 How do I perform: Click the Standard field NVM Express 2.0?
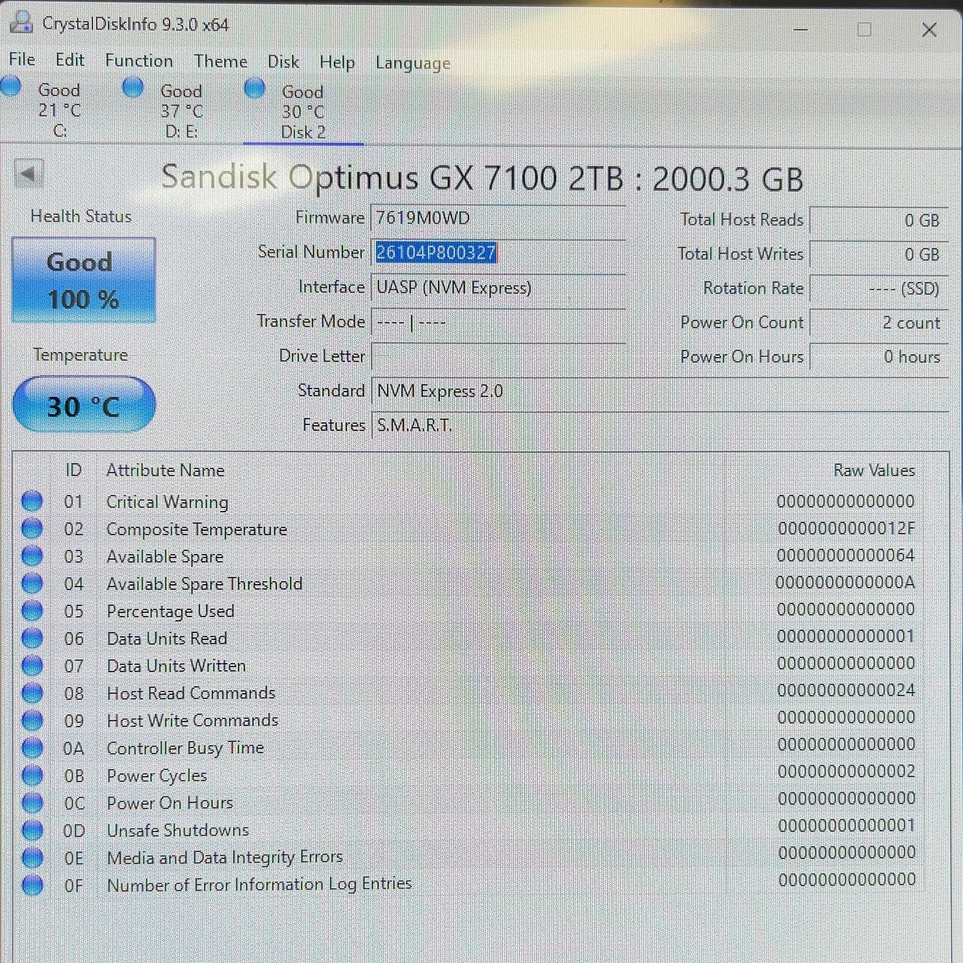pyautogui.click(x=659, y=391)
